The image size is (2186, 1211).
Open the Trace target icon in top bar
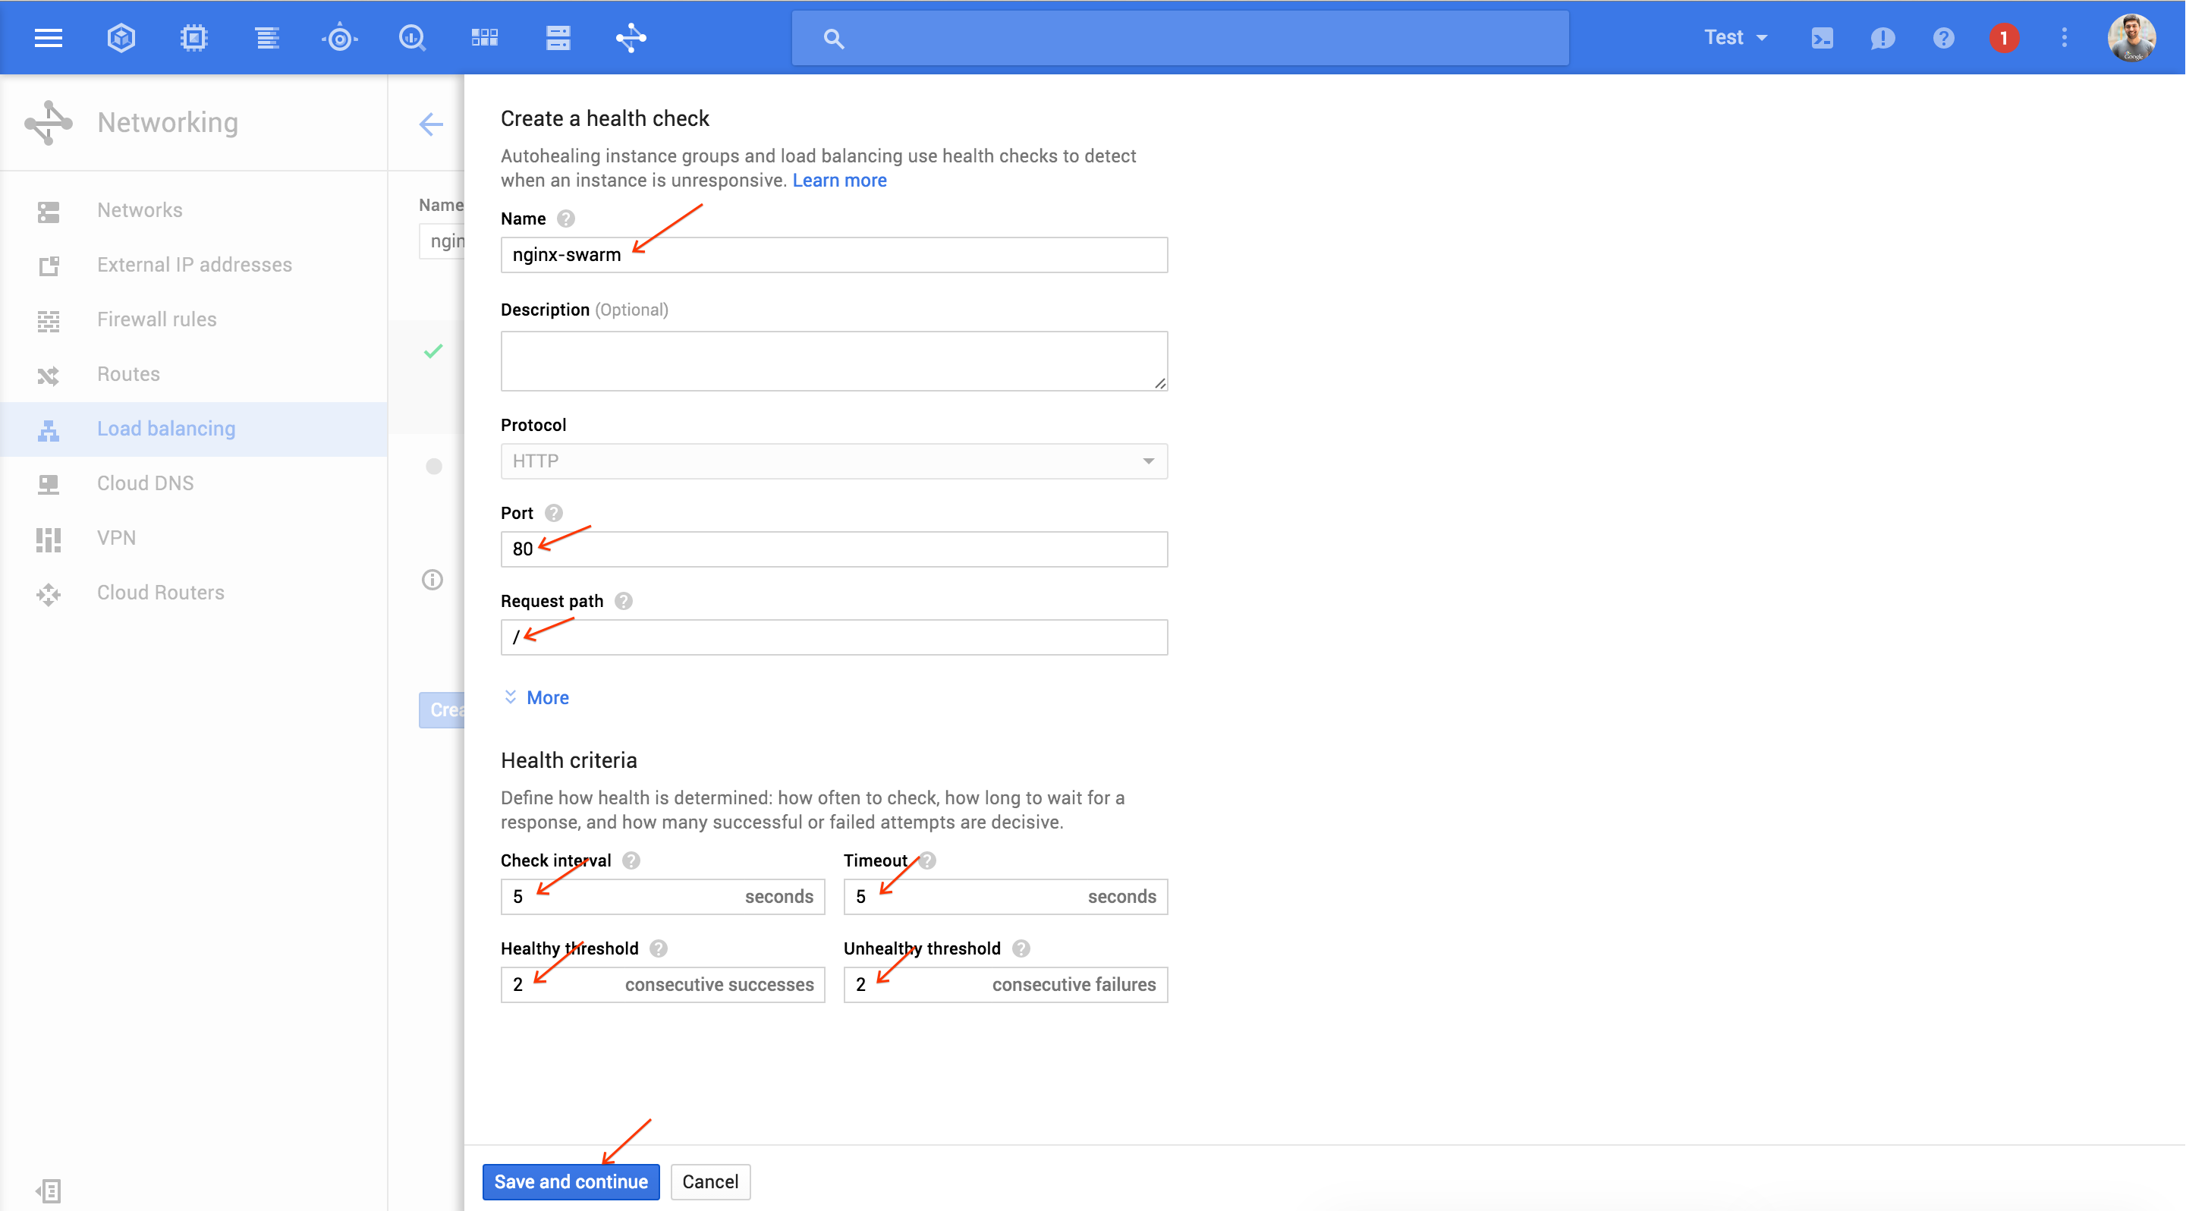click(340, 38)
